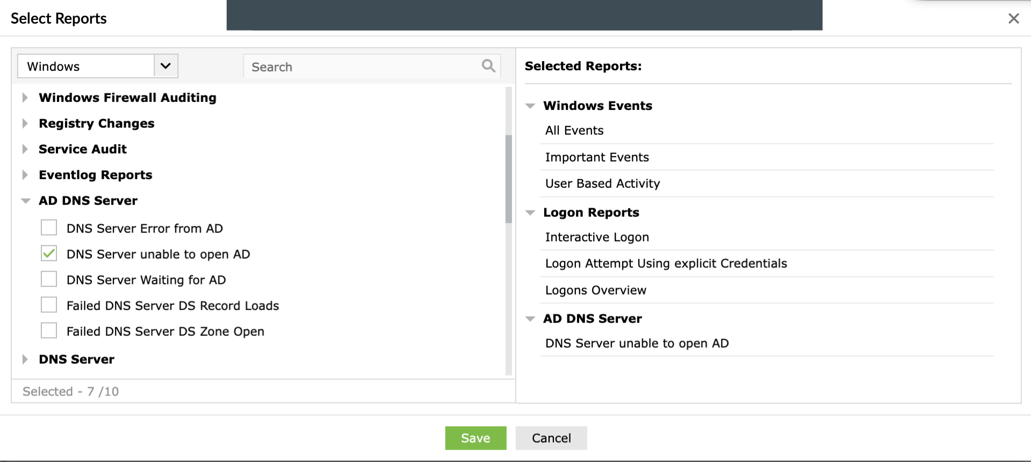
Task: Click the report list scrollbar
Action: (x=508, y=179)
